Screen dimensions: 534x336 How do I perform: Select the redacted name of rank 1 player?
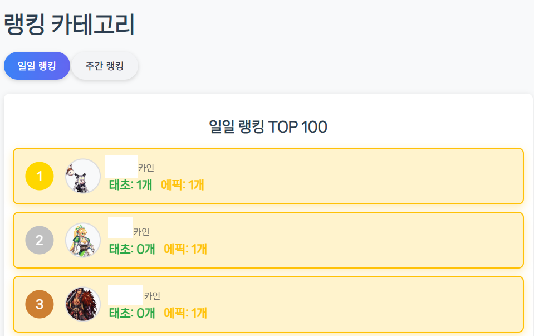(121, 167)
